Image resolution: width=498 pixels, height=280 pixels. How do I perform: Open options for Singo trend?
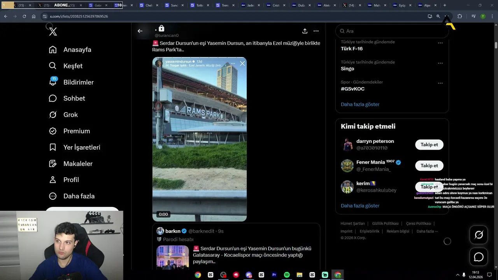click(440, 63)
